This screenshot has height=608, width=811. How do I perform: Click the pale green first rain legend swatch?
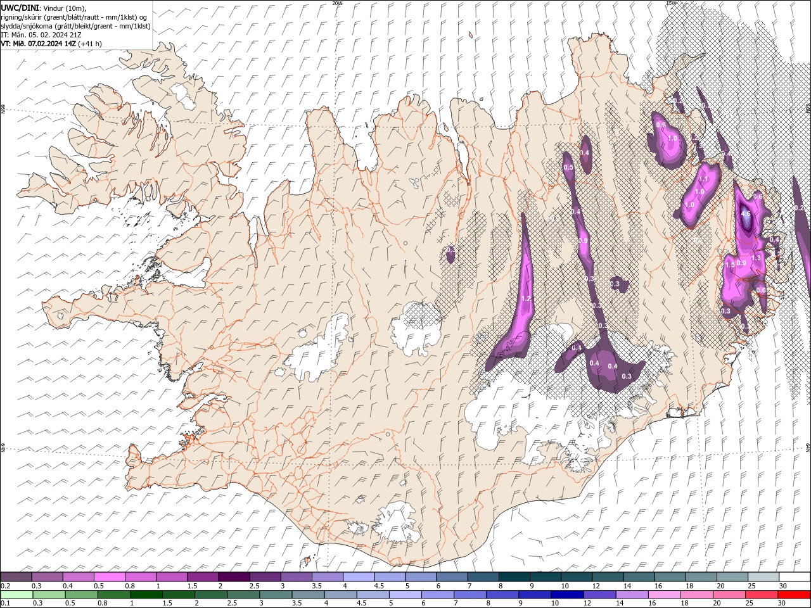pyautogui.click(x=16, y=595)
